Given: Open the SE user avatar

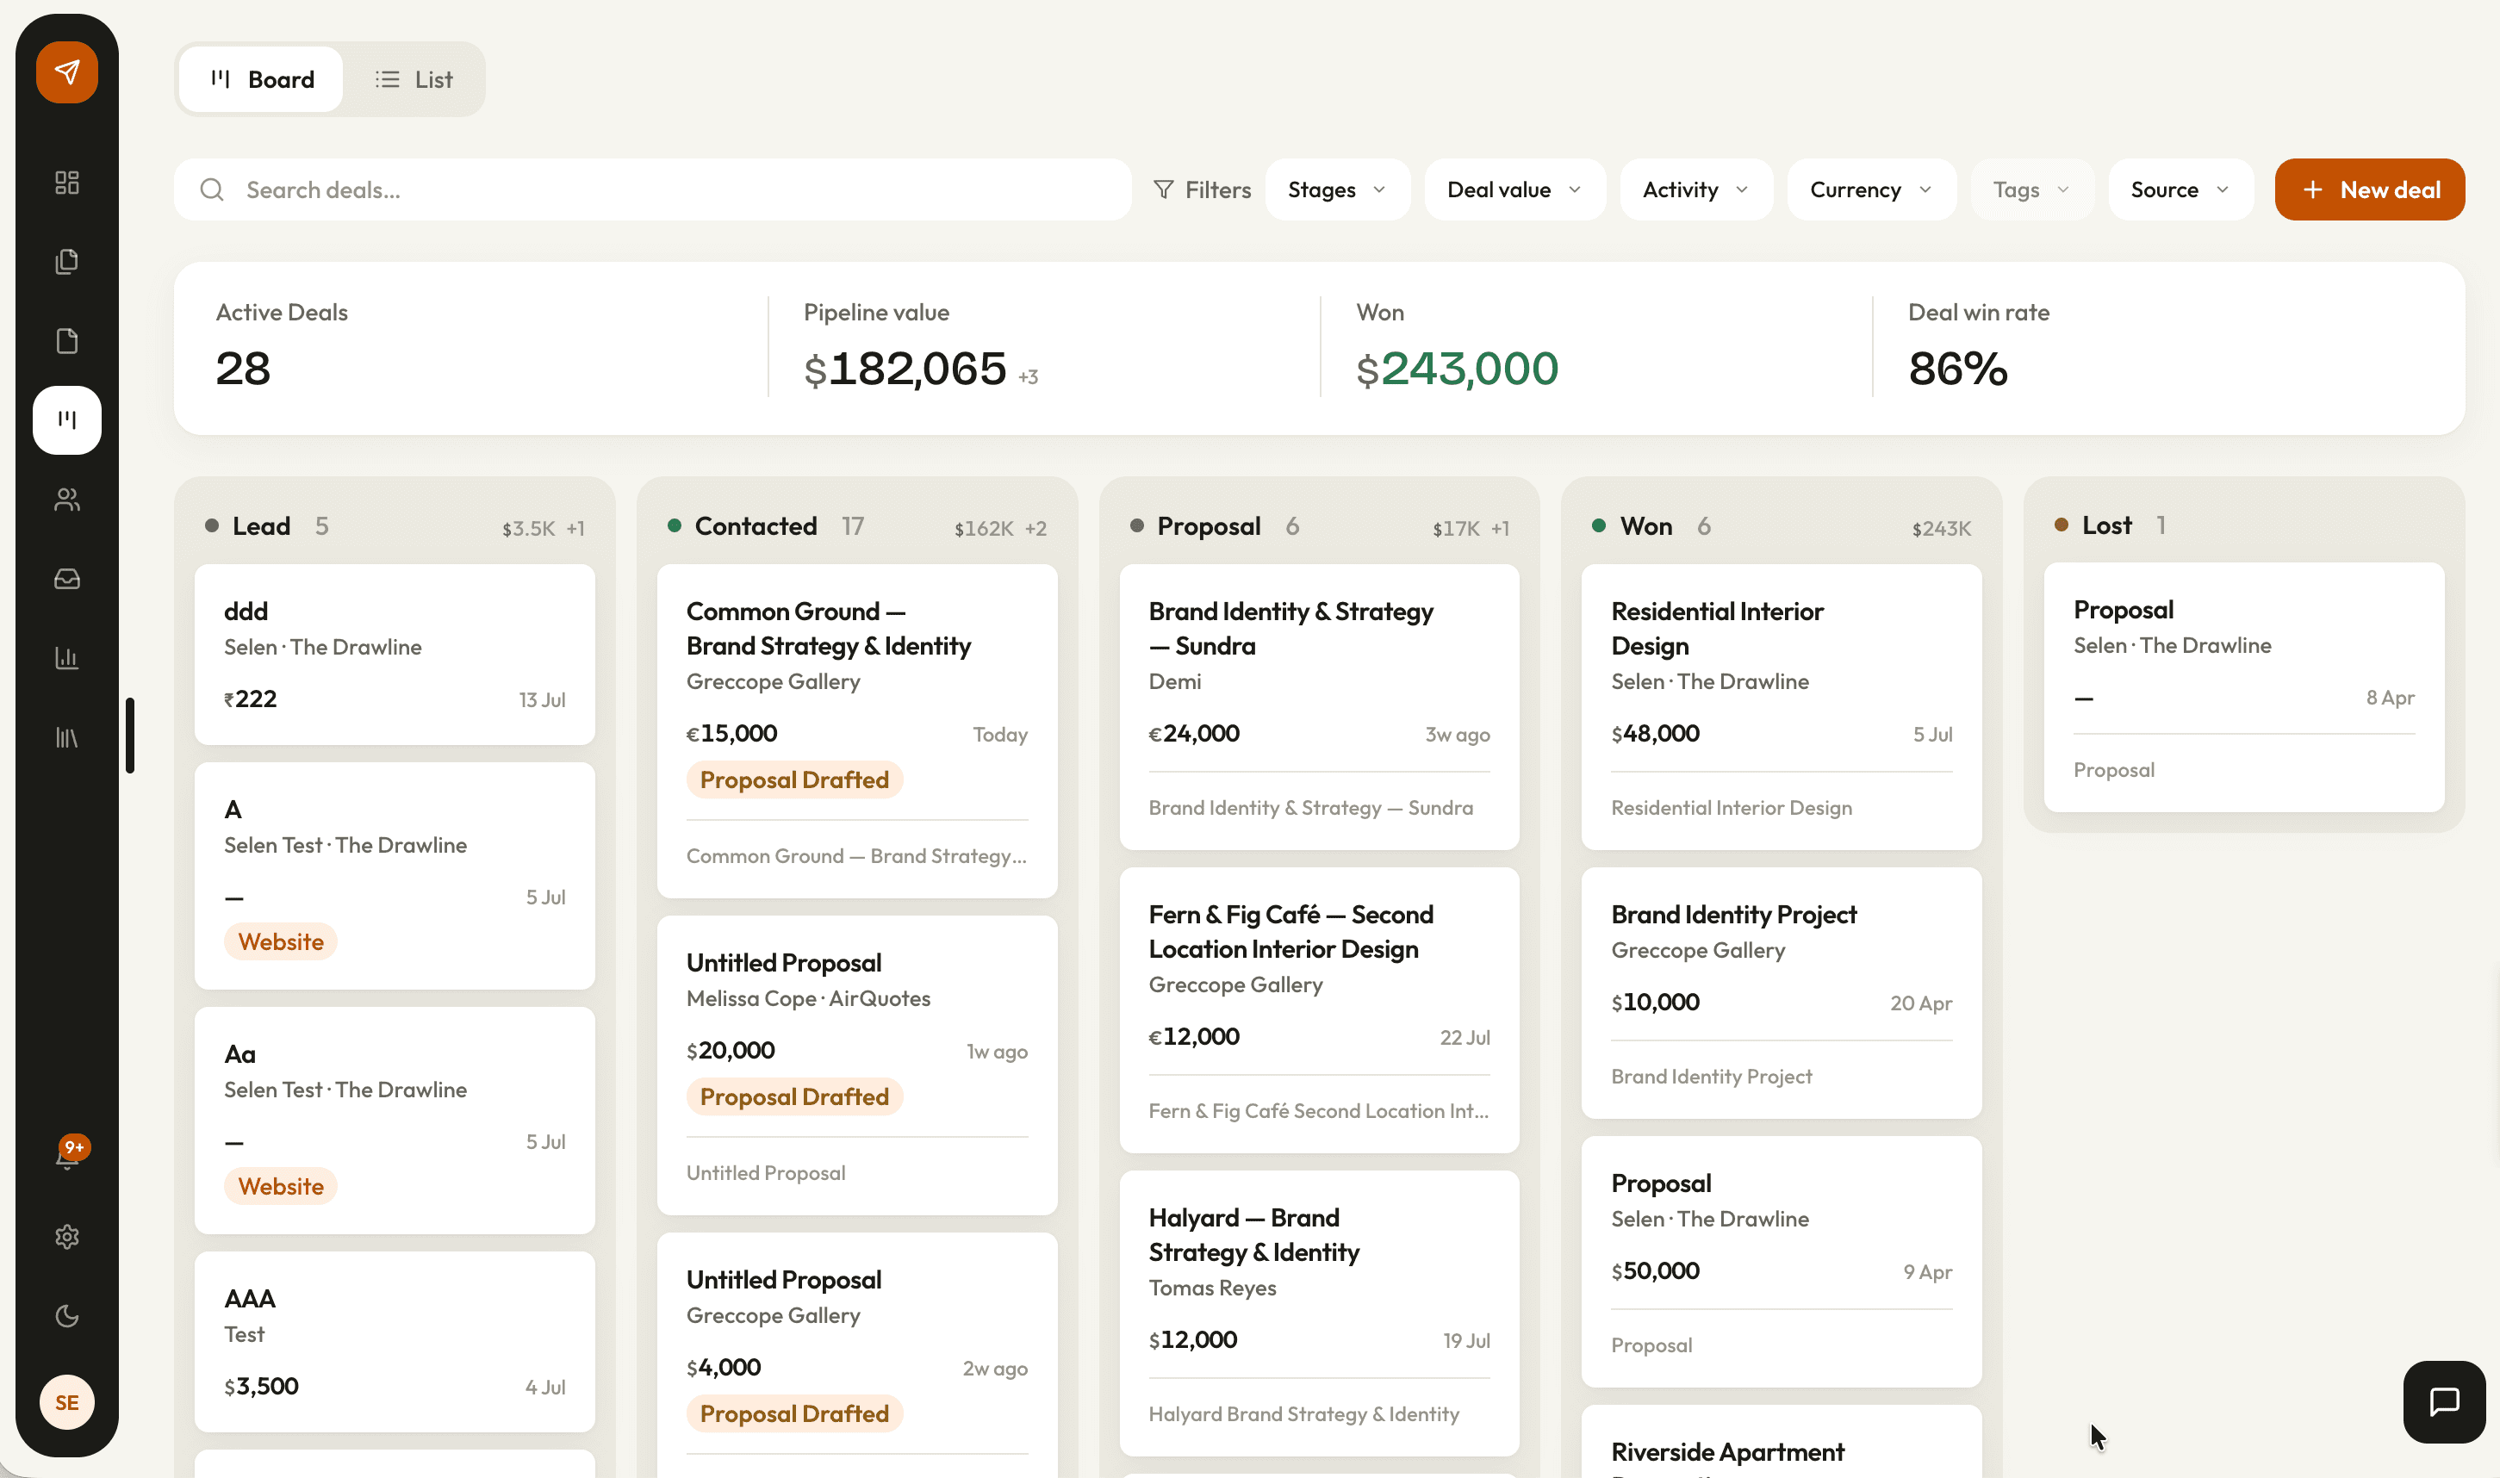Looking at the screenshot, I should [x=66, y=1402].
